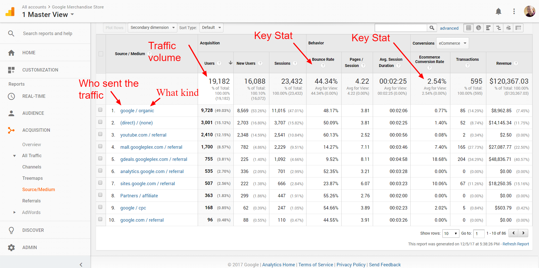Open the Referrals report in the sidebar
539x268 pixels.
click(31, 201)
